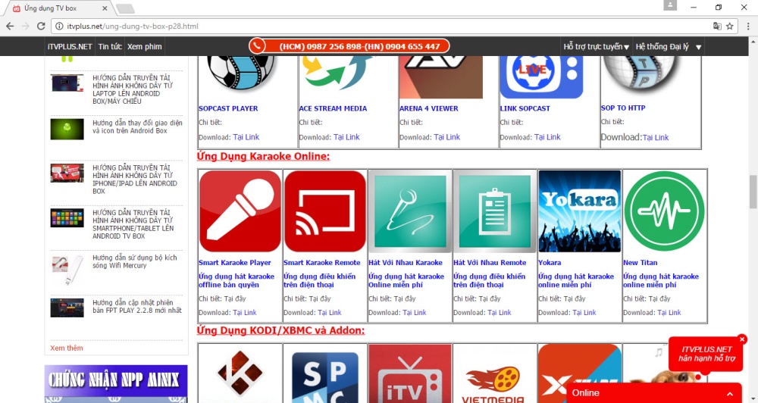Screen dimensions: 758x403
Task: Expand the Hỗ trợ trực tuyến dropdown
Action: pyautogui.click(x=596, y=47)
